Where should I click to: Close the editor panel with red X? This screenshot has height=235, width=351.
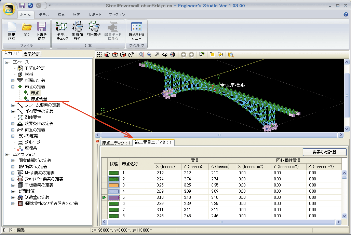point(97,141)
